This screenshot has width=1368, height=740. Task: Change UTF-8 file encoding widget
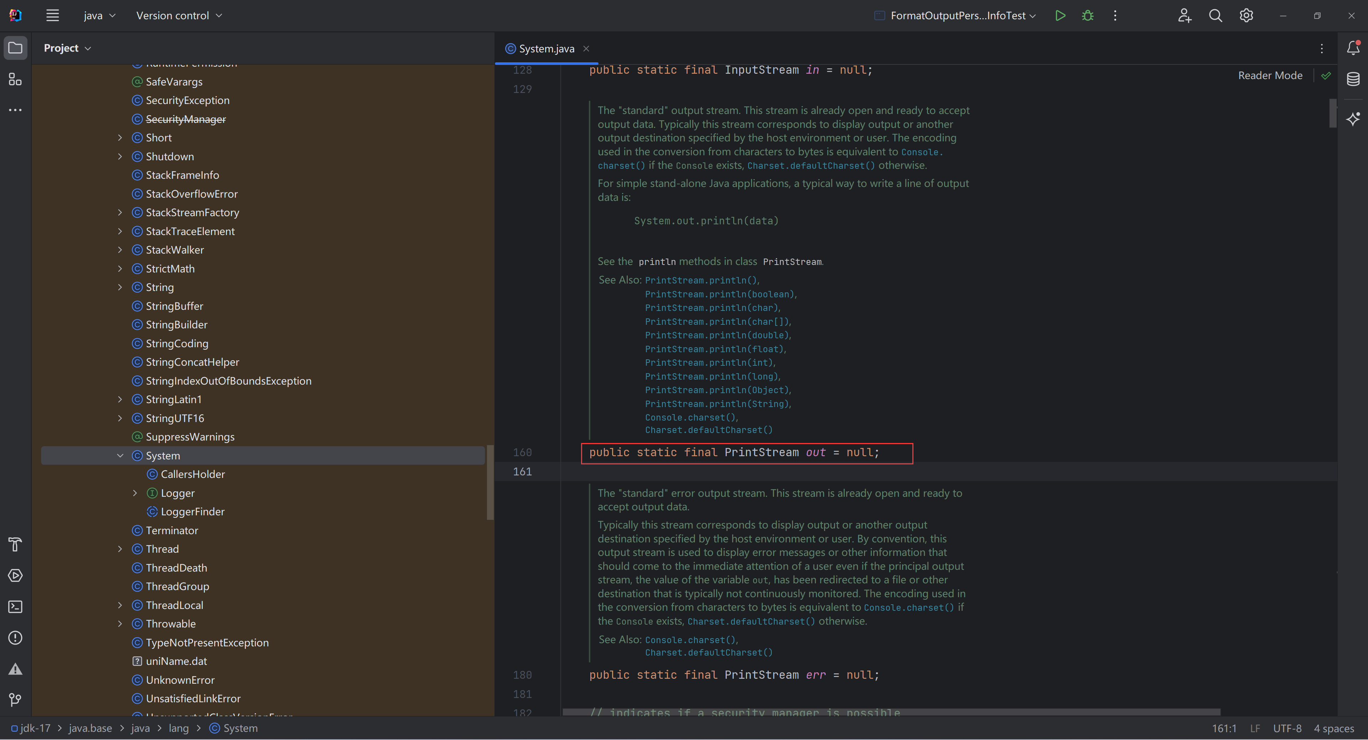pyautogui.click(x=1287, y=728)
